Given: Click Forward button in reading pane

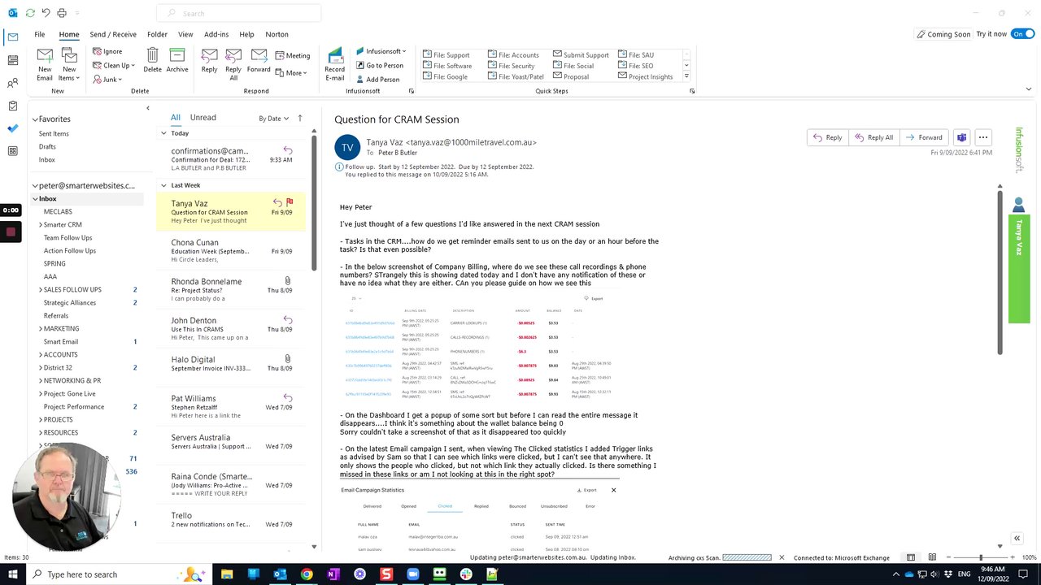Looking at the screenshot, I should [923, 137].
